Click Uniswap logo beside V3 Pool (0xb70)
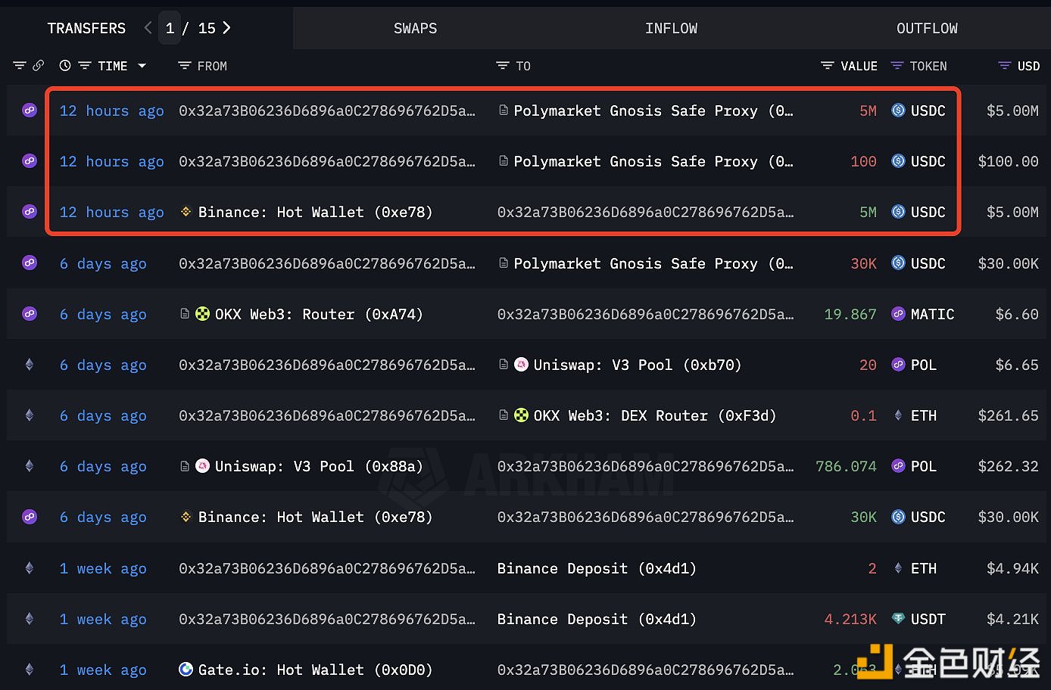Screen dimensions: 1051x690 click(x=521, y=365)
